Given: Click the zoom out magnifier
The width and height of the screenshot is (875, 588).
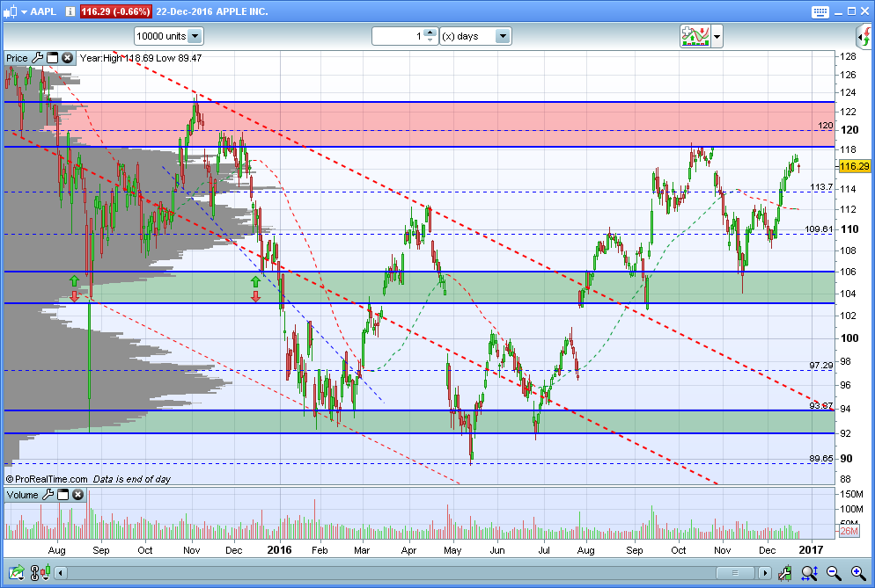Looking at the screenshot, I should tap(834, 572).
